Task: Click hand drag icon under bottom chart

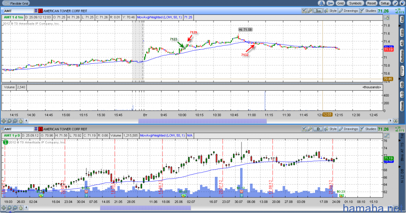Action: [21, 208]
